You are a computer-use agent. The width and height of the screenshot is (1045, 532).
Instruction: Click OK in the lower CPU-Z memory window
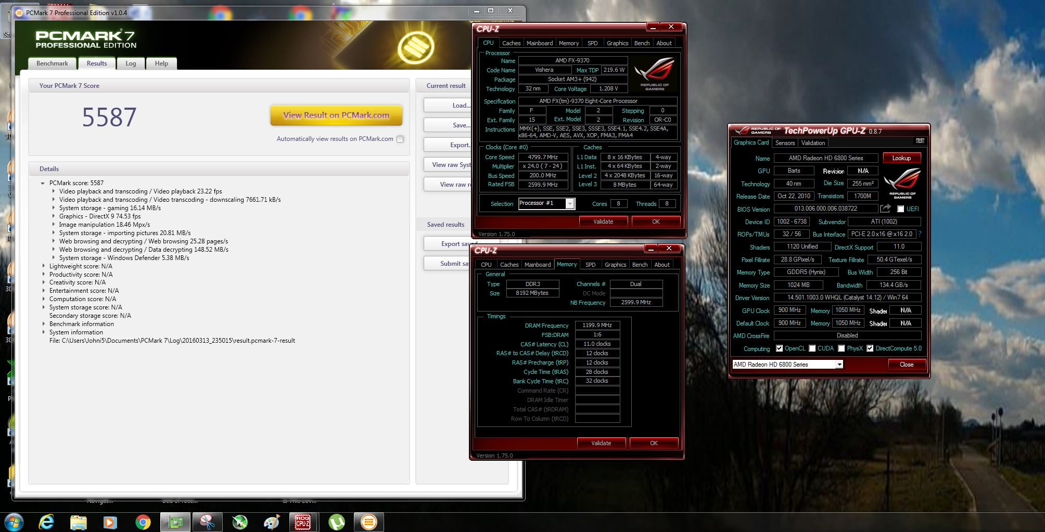pos(654,443)
